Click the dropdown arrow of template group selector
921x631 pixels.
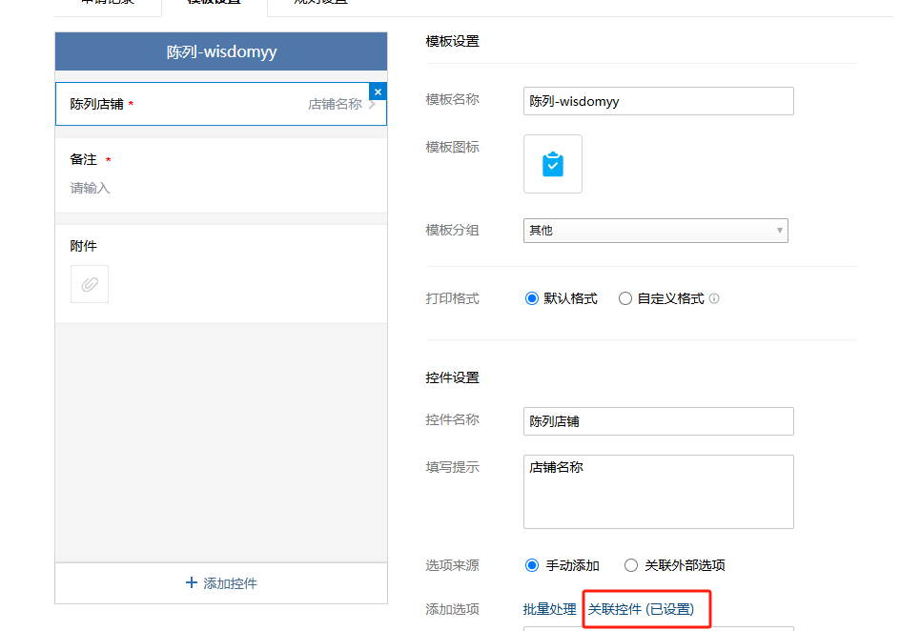pos(780,230)
